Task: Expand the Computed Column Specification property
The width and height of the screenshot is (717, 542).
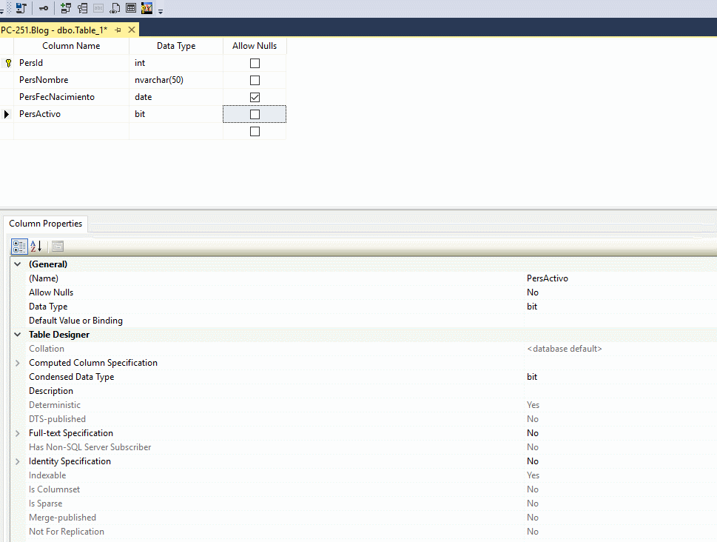Action: (17, 362)
